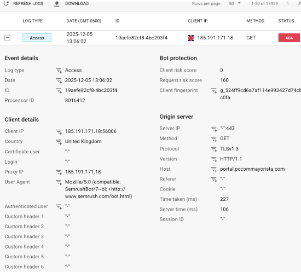Click CLIENT IP column header
This screenshot has height=272, width=301.
click(x=198, y=21)
